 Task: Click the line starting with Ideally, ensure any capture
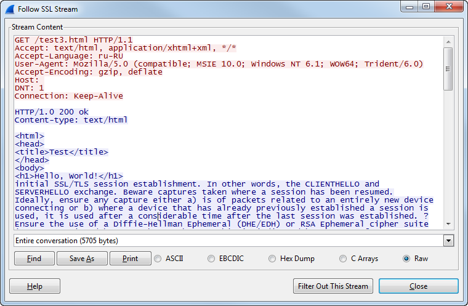point(224,200)
